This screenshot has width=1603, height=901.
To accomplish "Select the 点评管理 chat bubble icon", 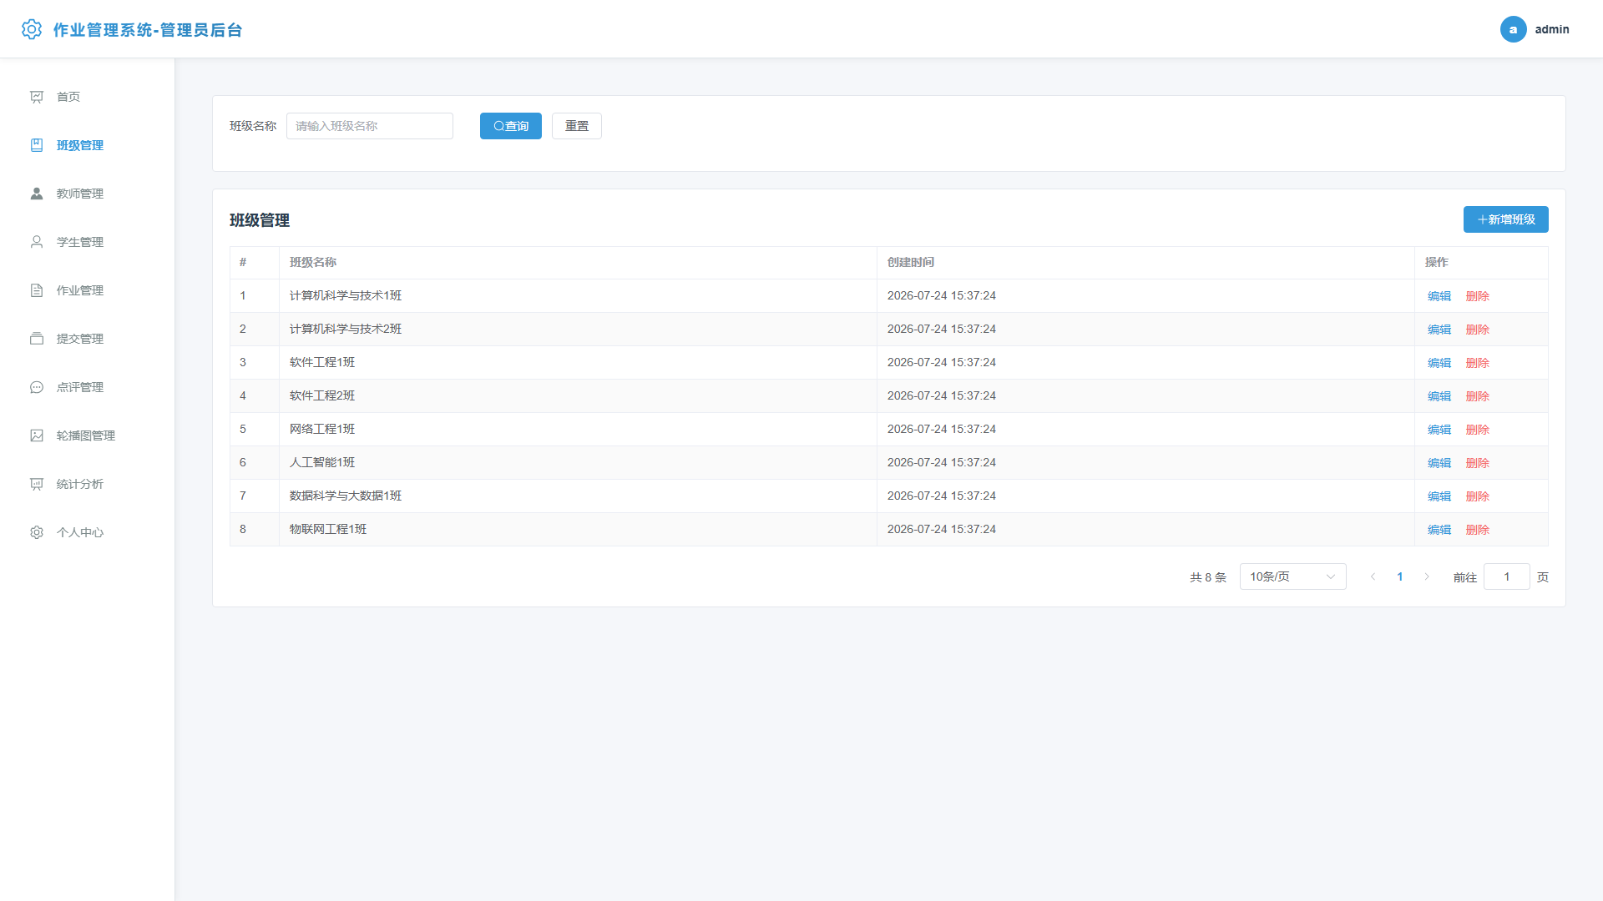I will (x=37, y=387).
